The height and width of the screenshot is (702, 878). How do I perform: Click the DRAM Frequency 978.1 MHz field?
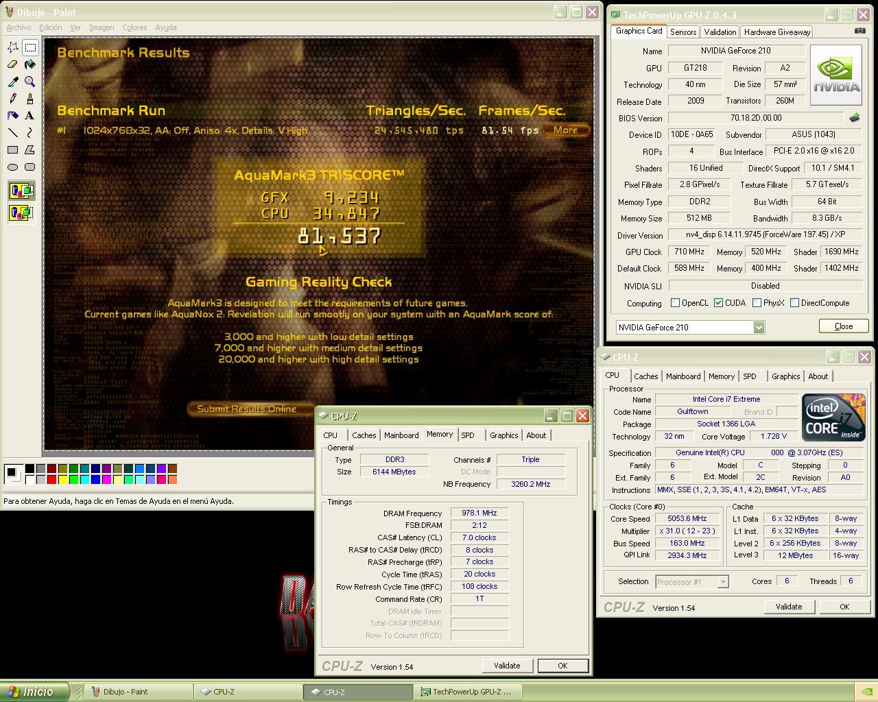[x=479, y=513]
